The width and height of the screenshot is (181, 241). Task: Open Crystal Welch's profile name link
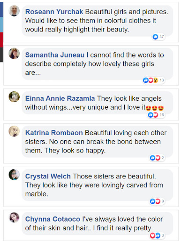click(x=48, y=177)
